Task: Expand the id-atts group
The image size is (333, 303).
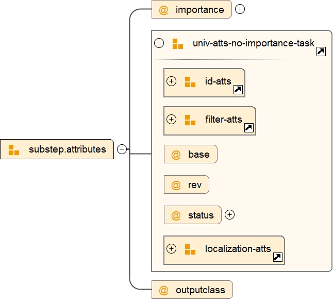Action: pyautogui.click(x=171, y=81)
